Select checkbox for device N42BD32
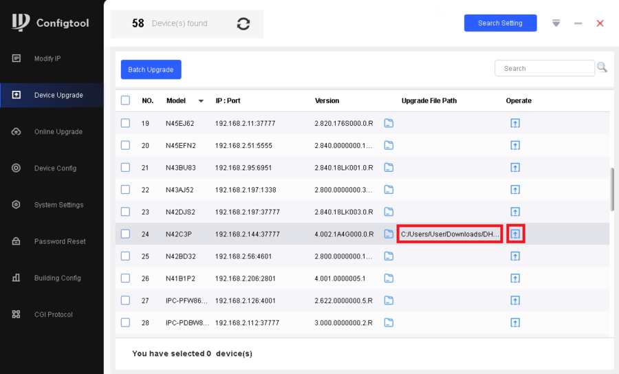 coord(125,256)
